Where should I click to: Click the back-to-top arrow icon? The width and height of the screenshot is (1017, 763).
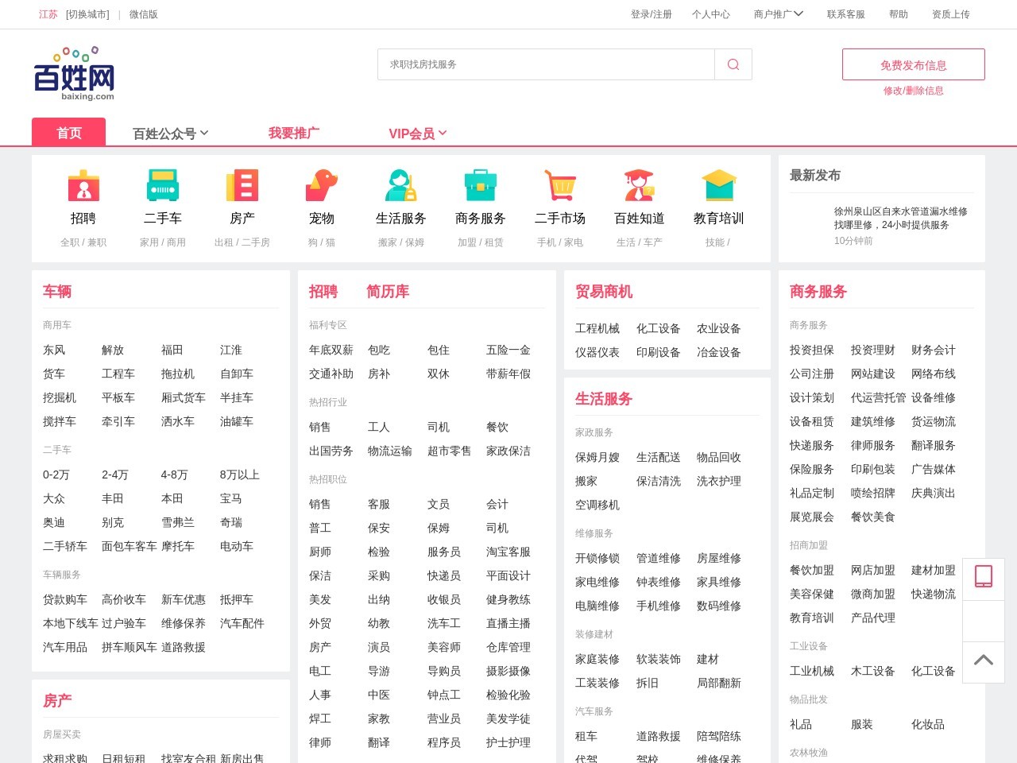pyautogui.click(x=984, y=660)
